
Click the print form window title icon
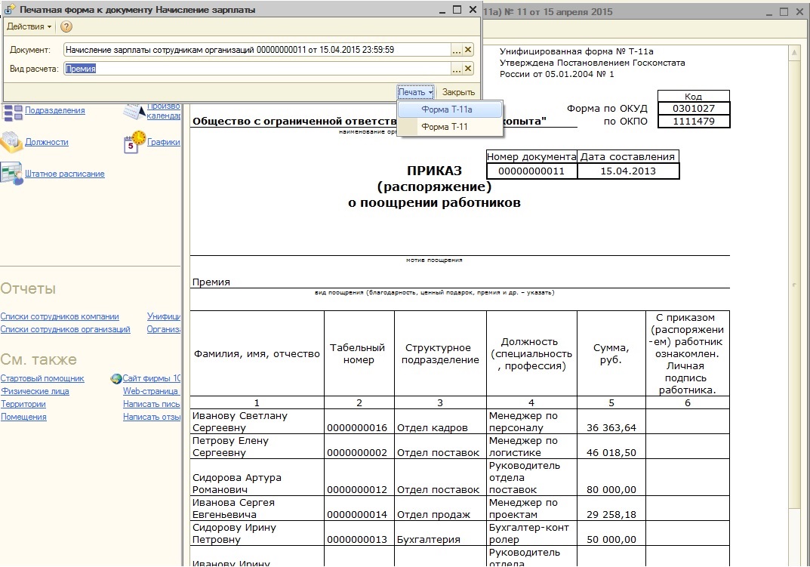click(x=9, y=10)
